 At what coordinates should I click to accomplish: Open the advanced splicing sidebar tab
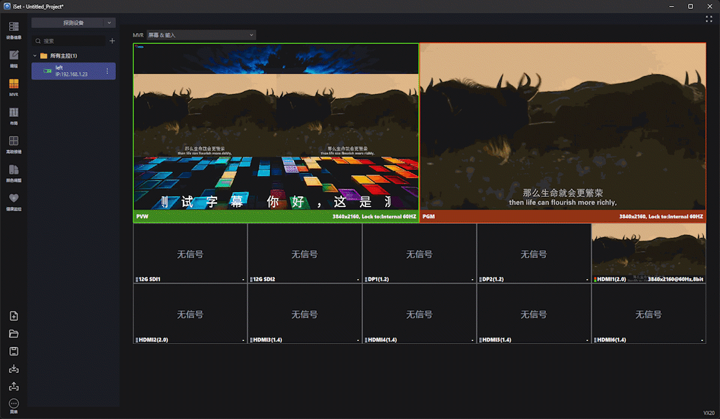click(13, 143)
